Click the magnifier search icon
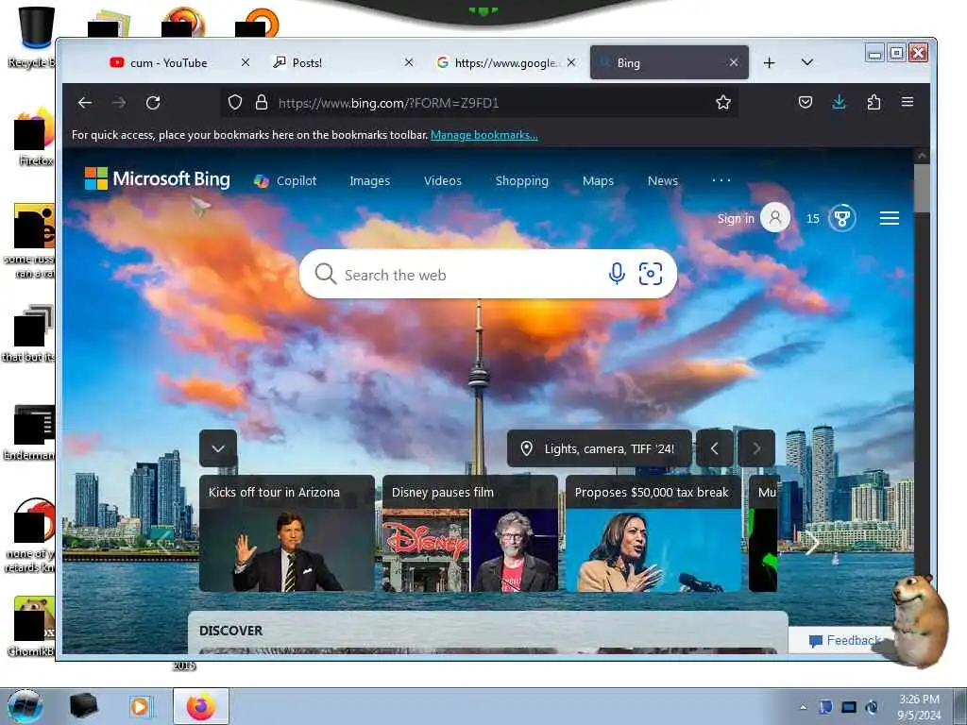Screen dimensions: 967x725 [x=325, y=274]
